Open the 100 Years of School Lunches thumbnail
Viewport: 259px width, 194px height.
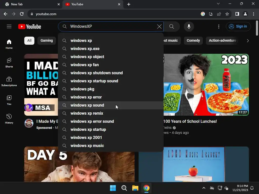(206, 85)
